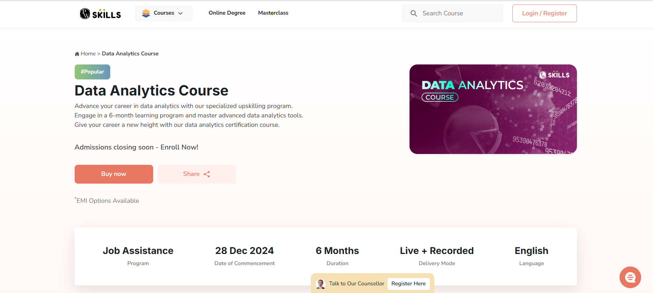Open the Courses dropdown menu

tap(164, 13)
